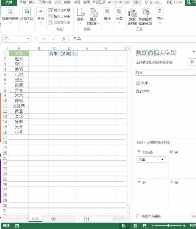Screen dimensions: 196x229
Task: Click the 告诉我 lightbulb search
Action: pos(154,2)
